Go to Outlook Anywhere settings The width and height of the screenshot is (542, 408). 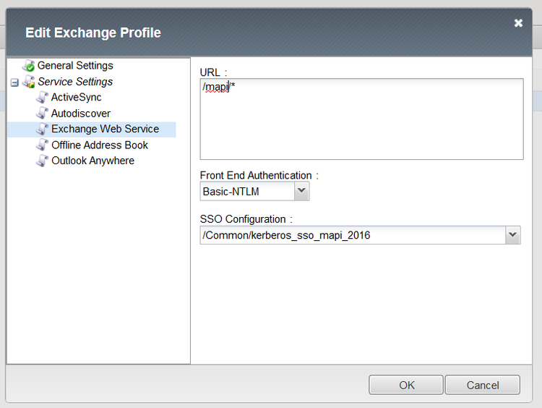(93, 161)
